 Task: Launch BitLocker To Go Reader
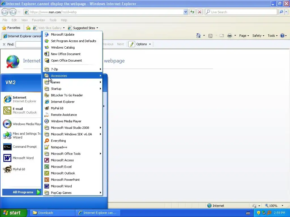pyautogui.click(x=72, y=95)
